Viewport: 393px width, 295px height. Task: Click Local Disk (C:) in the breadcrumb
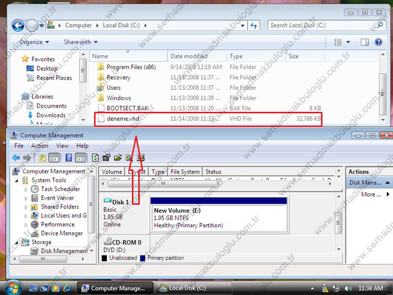point(121,25)
